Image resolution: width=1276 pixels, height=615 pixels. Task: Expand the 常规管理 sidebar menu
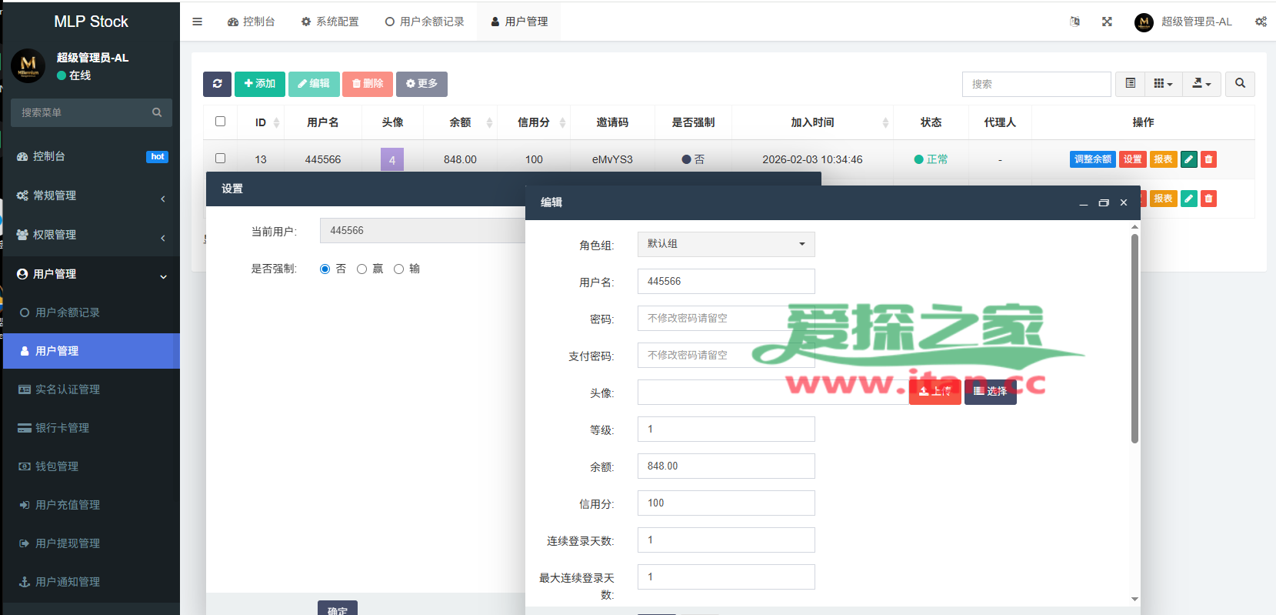click(x=91, y=196)
